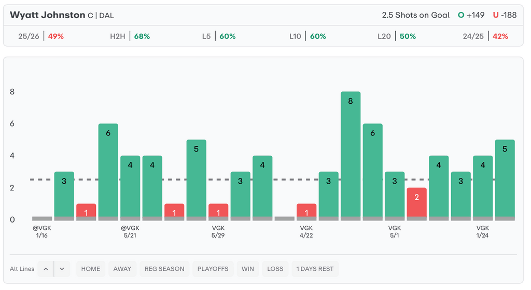The image size is (531, 290).
Task: Select the Over +149 odds
Action: click(x=471, y=15)
